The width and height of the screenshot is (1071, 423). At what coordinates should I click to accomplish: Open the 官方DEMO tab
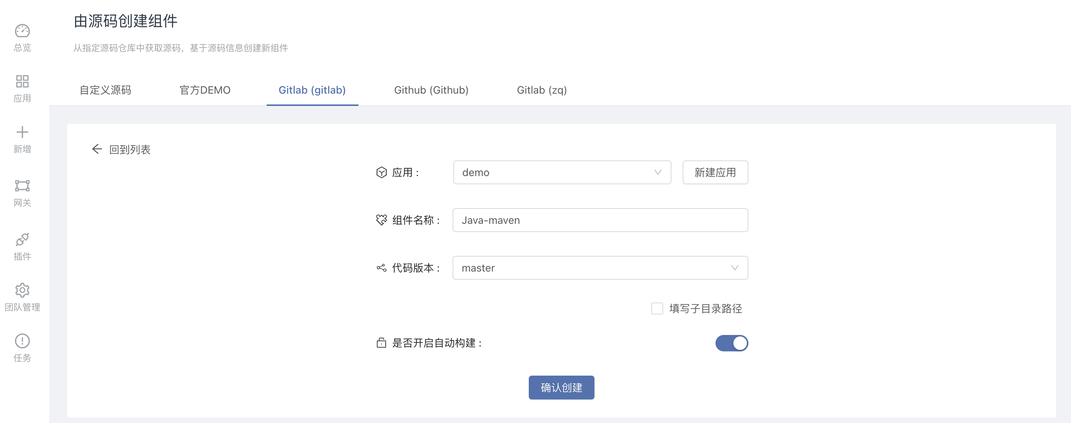tap(205, 90)
